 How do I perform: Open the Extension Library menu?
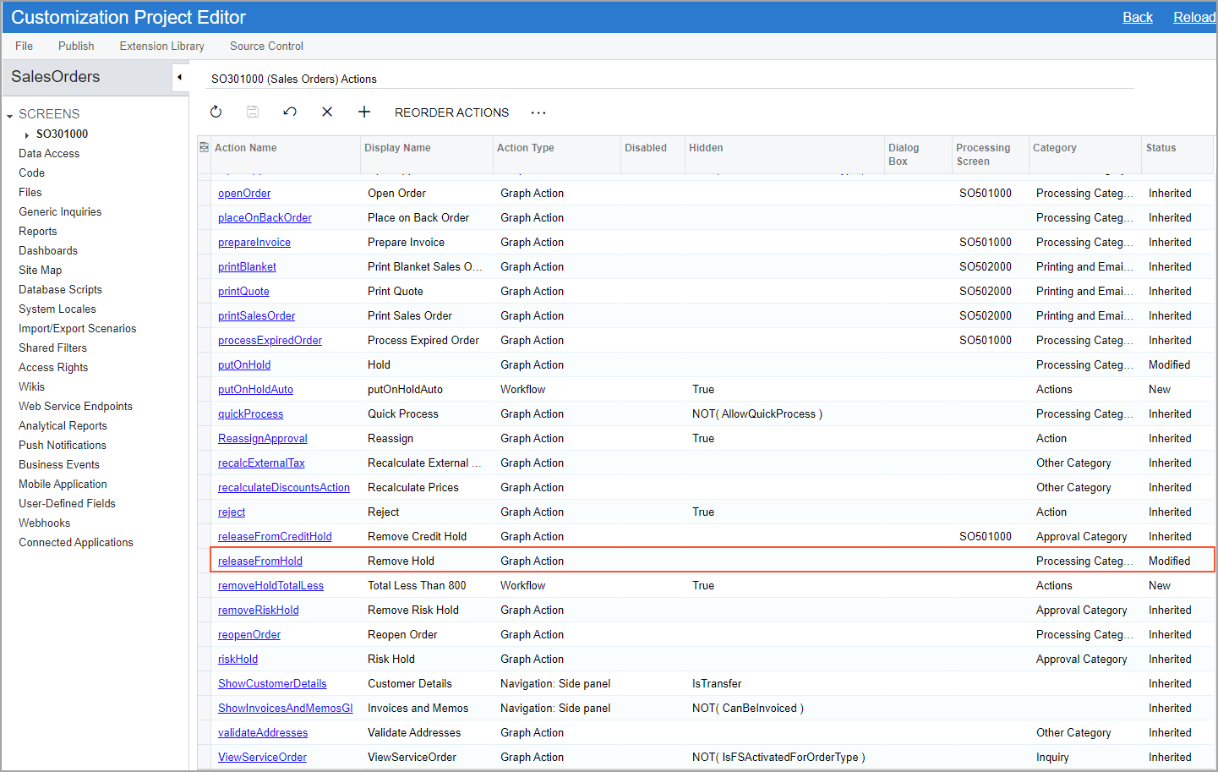[x=161, y=46]
